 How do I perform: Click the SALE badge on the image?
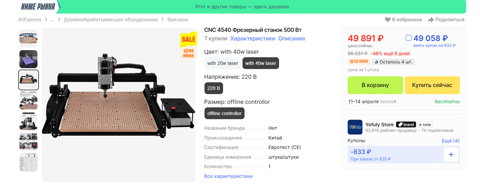188,39
